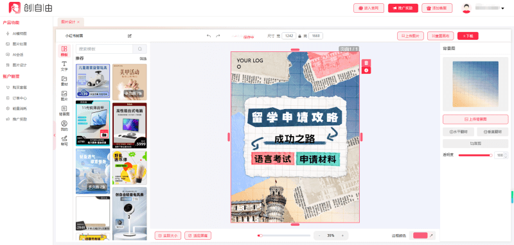Add a new page with plus icon

pyautogui.click(x=366, y=71)
